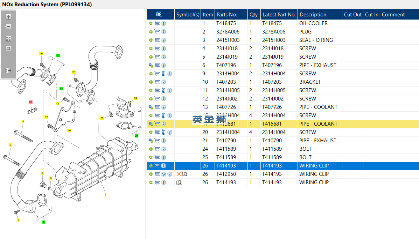This screenshot has height=239, width=419.
Task: Select green callout 17 on the diagram
Action: click(62, 89)
